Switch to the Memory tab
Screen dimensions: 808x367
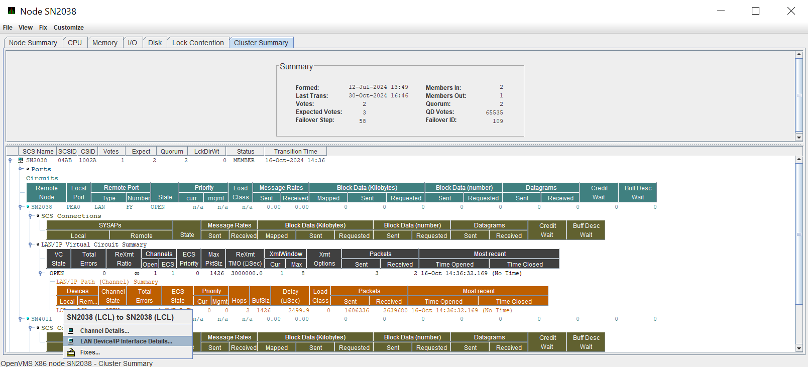coord(105,43)
